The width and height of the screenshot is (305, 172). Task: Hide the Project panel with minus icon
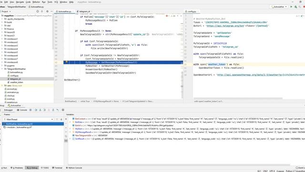[51, 11]
